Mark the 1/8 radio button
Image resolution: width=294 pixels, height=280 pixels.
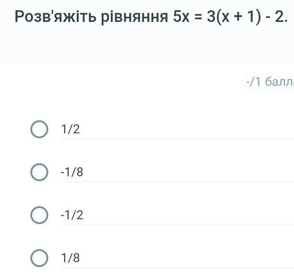(x=39, y=258)
